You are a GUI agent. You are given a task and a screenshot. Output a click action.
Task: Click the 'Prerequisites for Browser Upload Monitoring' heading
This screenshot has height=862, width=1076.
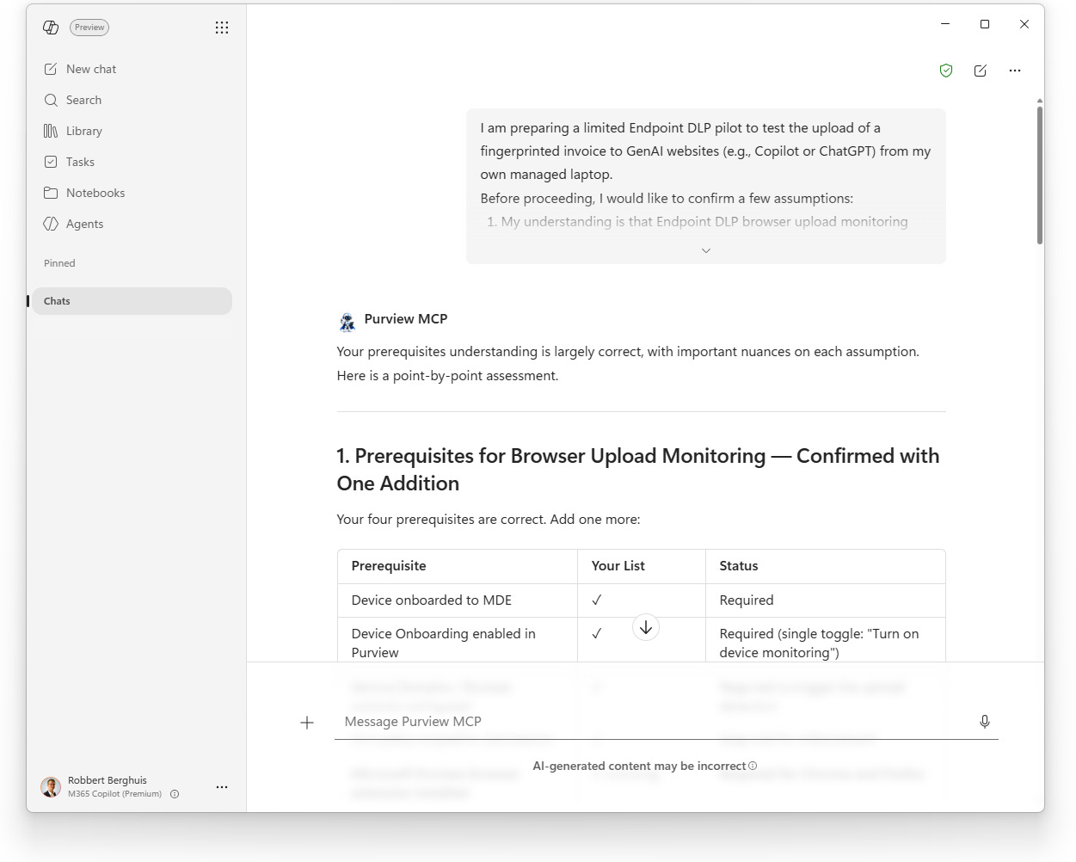coord(638,470)
